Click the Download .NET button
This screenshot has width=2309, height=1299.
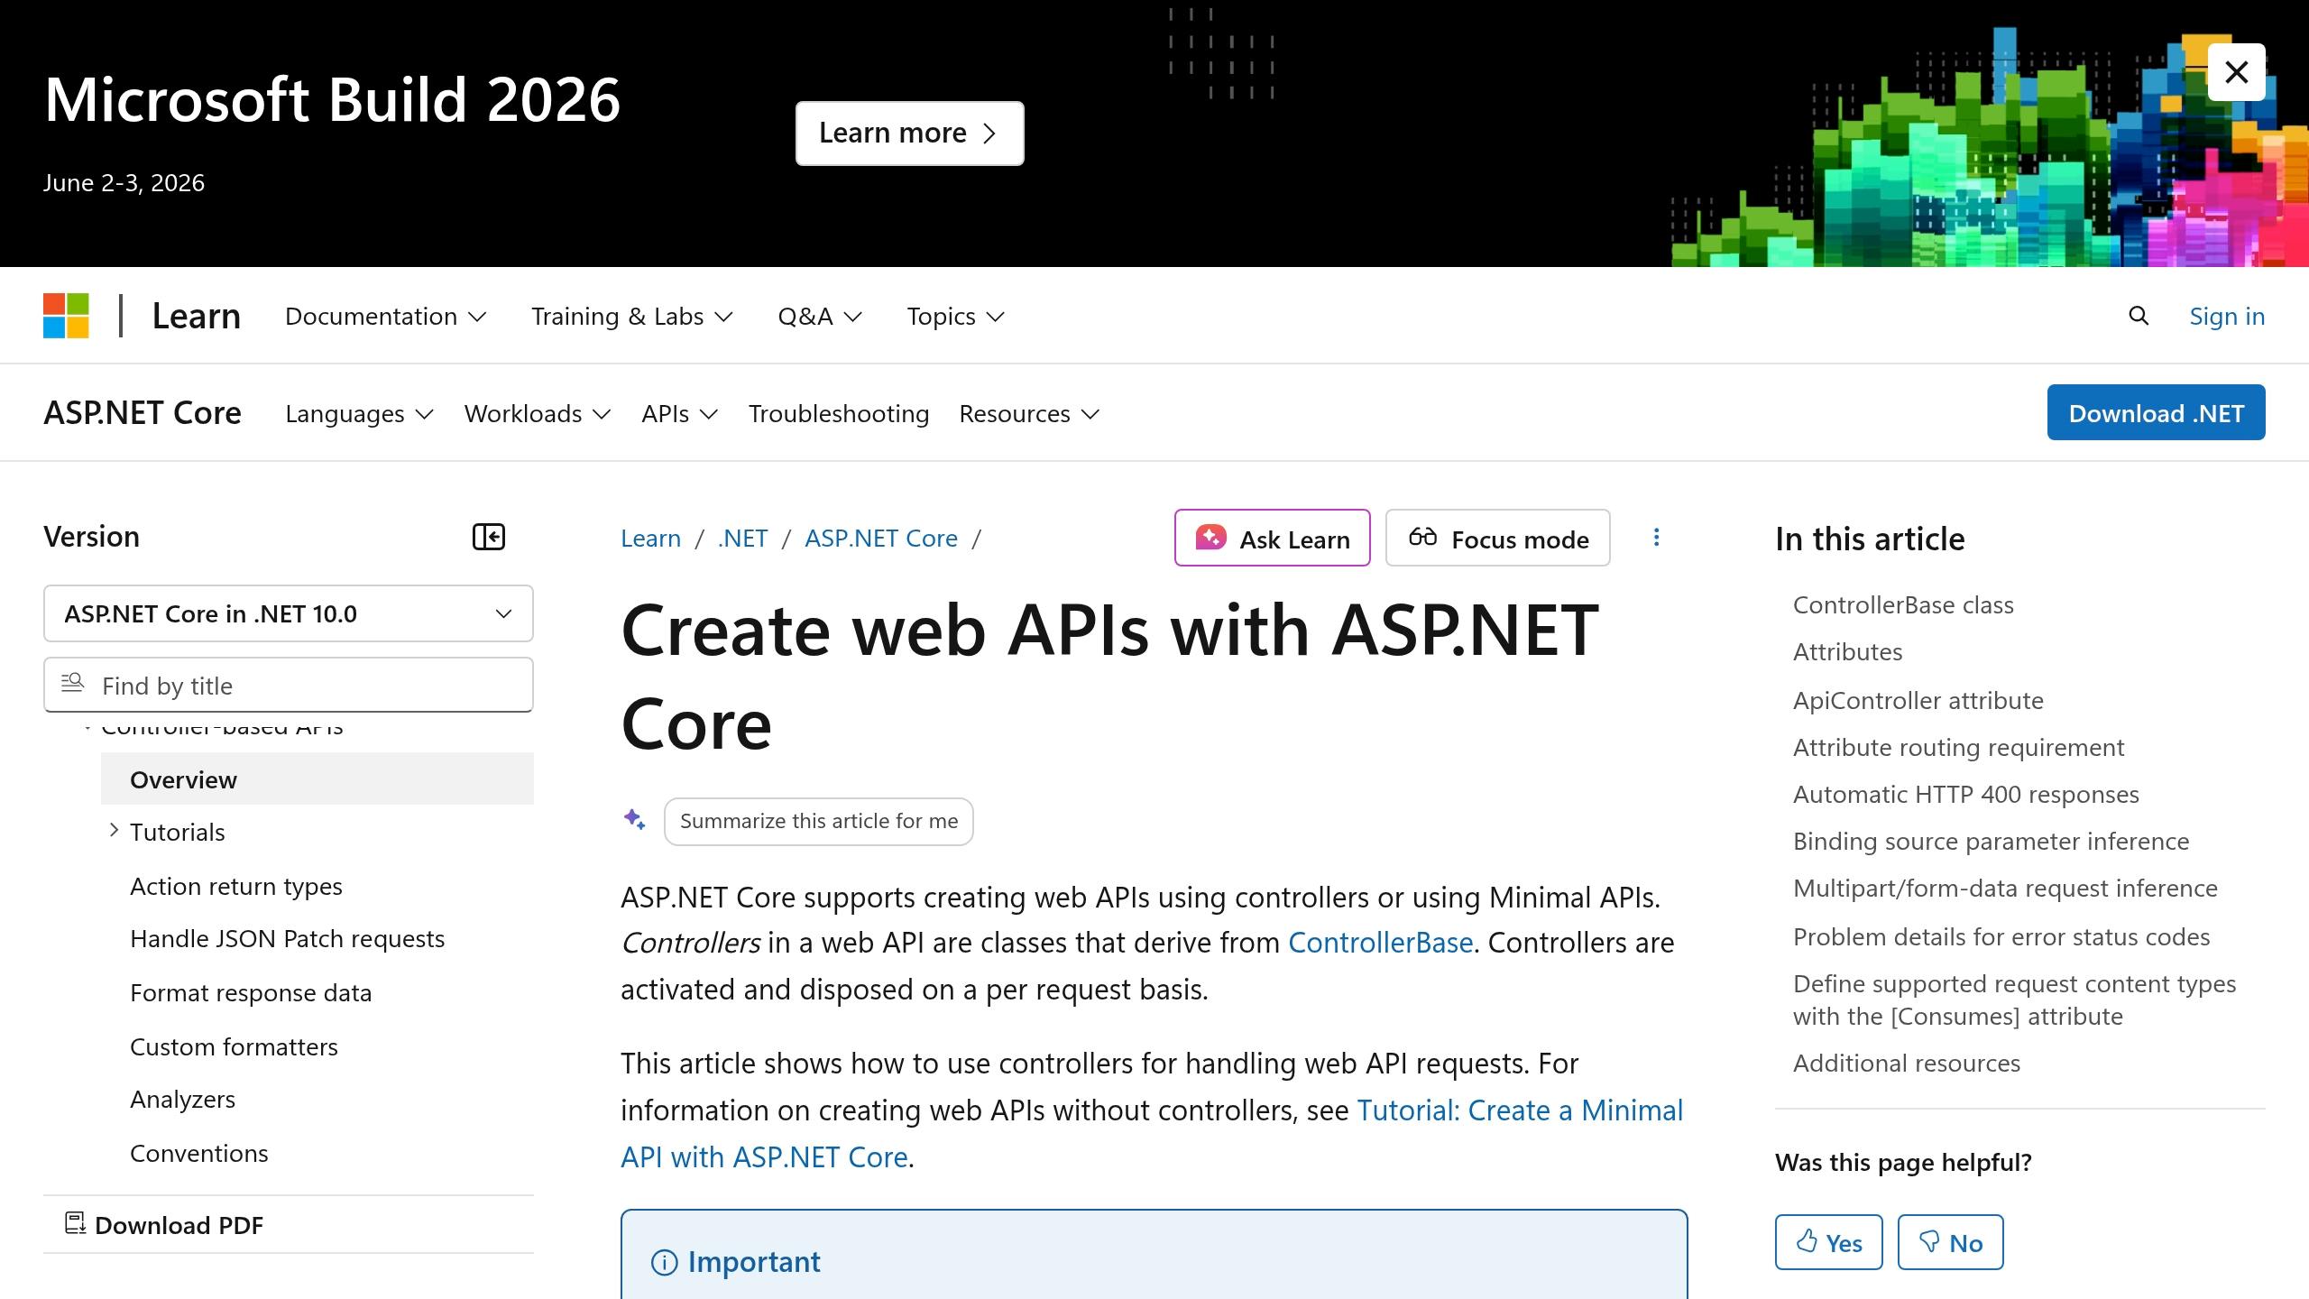click(x=2156, y=412)
